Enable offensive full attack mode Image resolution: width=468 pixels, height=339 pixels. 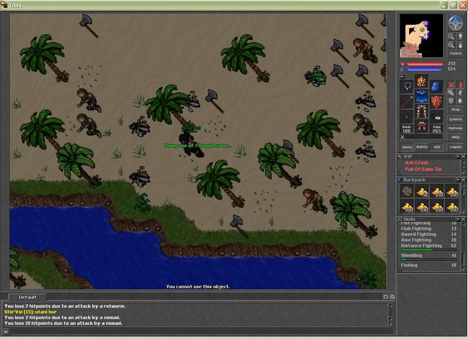[x=451, y=85]
